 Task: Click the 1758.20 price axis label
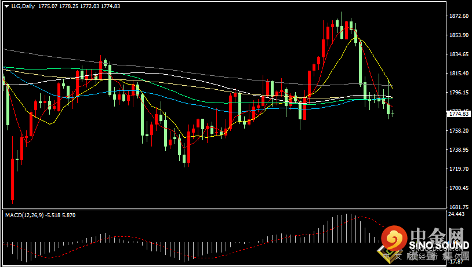pyautogui.click(x=459, y=131)
